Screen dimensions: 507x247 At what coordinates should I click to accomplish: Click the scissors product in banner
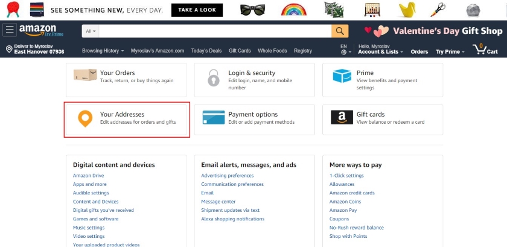click(438, 10)
